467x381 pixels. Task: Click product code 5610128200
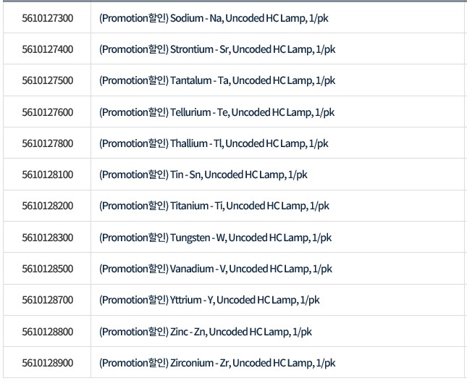pyautogui.click(x=48, y=206)
